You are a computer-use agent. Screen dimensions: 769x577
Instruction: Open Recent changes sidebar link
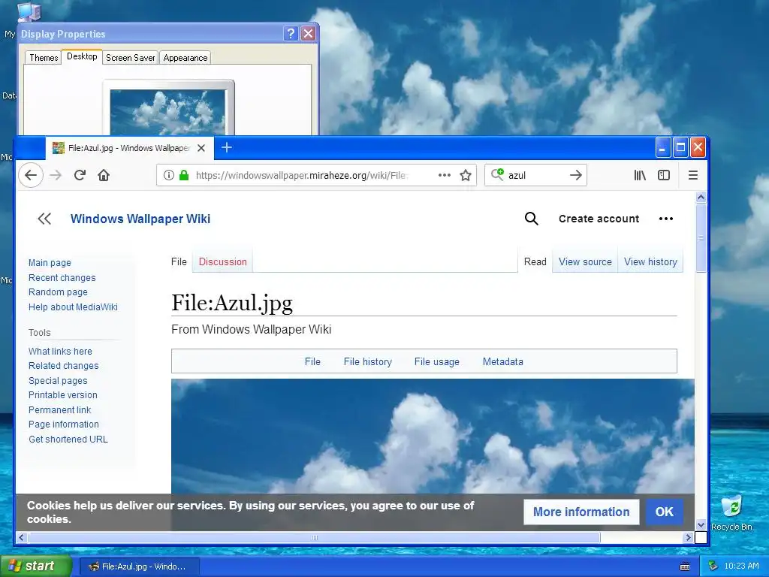(62, 278)
